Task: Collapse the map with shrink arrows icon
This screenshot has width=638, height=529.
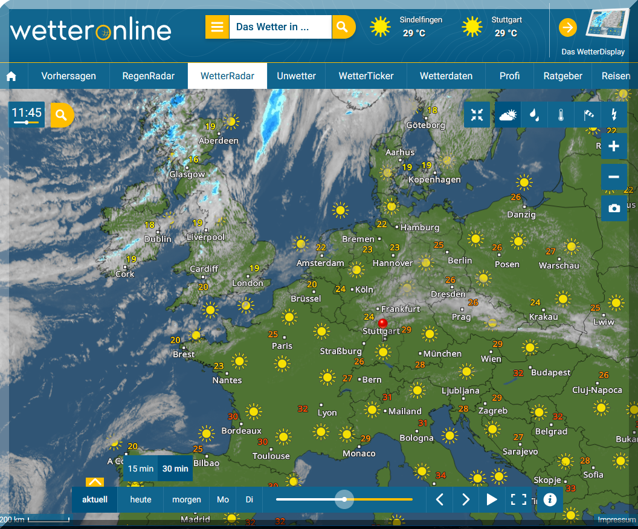Action: [477, 114]
